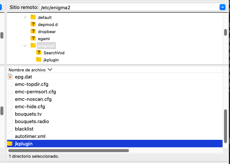
Task: Click the enigma2 open folder icon
Action: (x=33, y=46)
